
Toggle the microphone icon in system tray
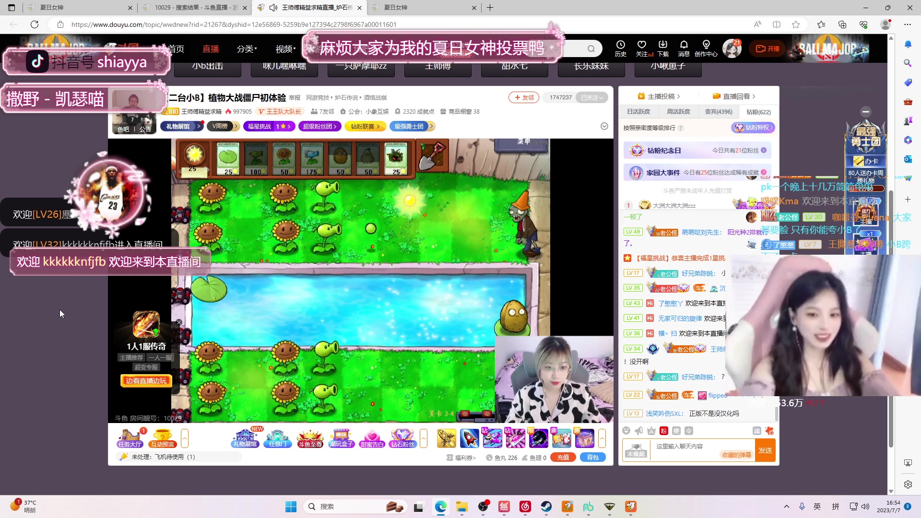tap(802, 506)
